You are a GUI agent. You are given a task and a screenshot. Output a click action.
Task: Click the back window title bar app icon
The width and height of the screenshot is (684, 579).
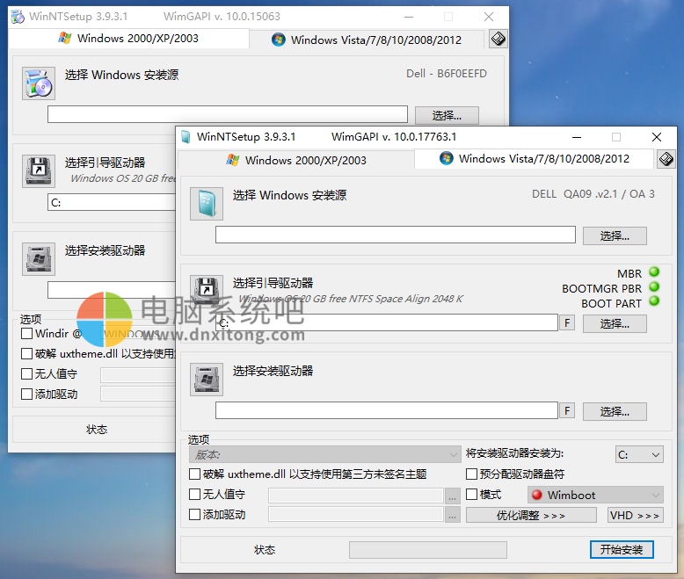point(18,17)
